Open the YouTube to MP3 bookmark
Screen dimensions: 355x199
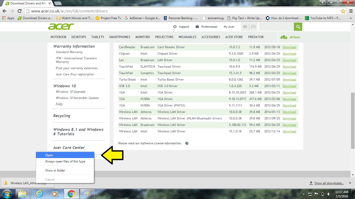pyautogui.click(x=323, y=18)
